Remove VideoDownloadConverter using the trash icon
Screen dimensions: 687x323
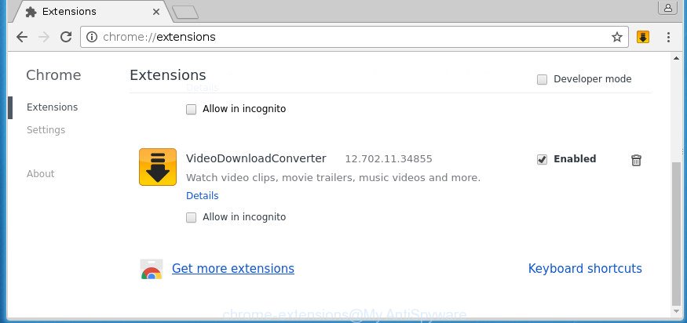636,160
